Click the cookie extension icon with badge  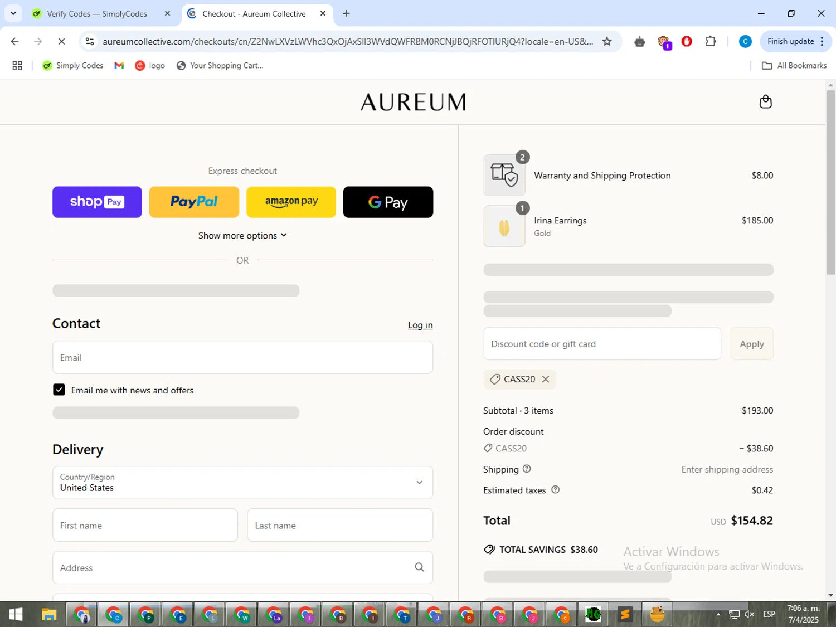(x=663, y=42)
